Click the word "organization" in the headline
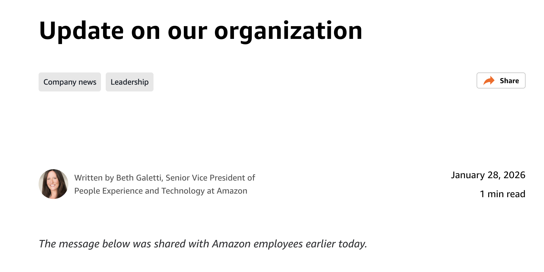The height and width of the screenshot is (272, 544). pos(288,31)
